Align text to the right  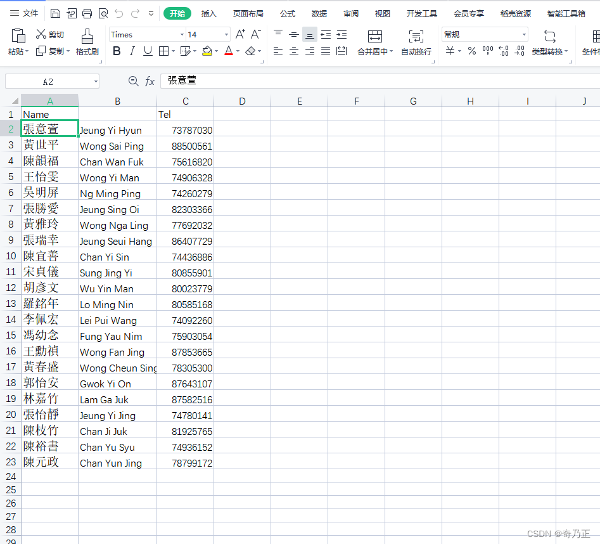tap(310, 51)
